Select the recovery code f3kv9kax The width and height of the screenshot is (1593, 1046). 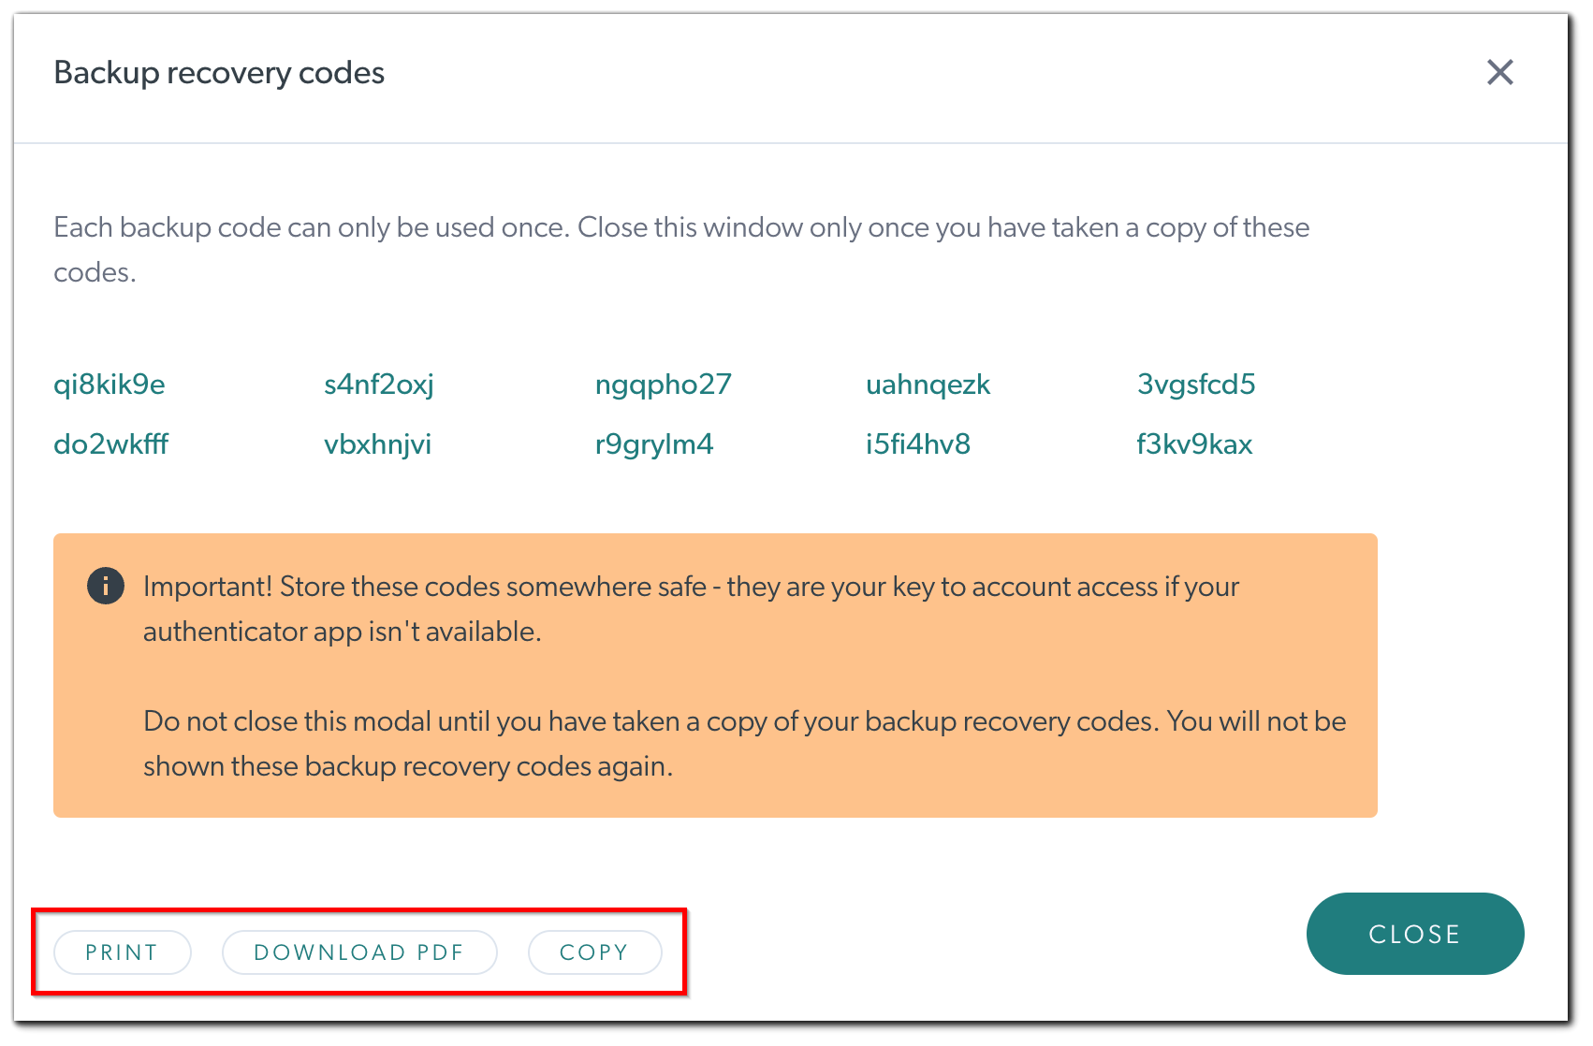[1194, 443]
